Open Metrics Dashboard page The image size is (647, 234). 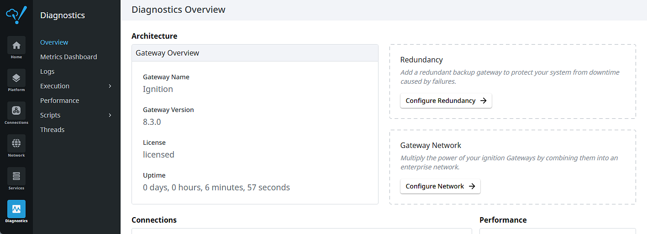[68, 57]
